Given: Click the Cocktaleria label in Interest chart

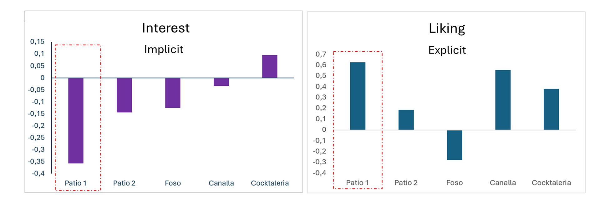Looking at the screenshot, I should click(x=270, y=183).
